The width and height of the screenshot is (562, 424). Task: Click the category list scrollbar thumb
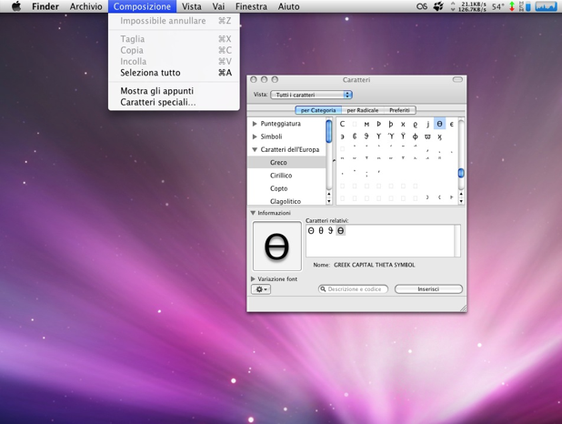coord(328,131)
